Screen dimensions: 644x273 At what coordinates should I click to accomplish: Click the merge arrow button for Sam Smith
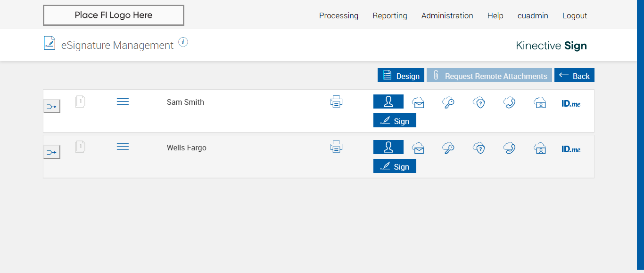click(52, 107)
